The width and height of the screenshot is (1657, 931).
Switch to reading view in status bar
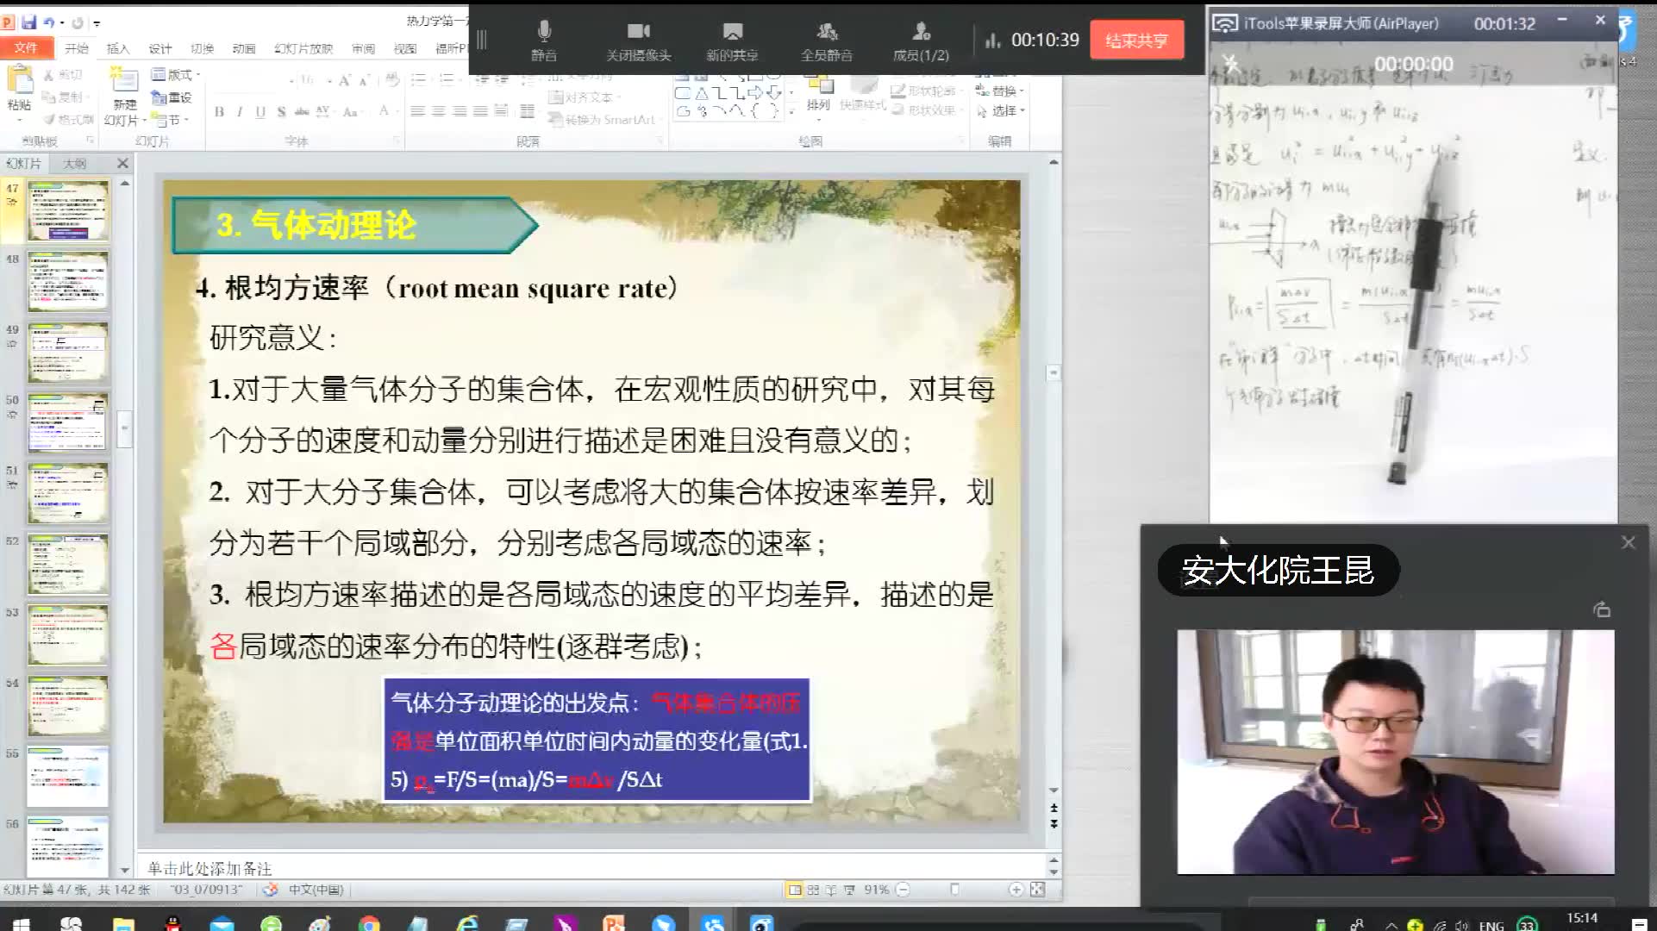tap(831, 890)
